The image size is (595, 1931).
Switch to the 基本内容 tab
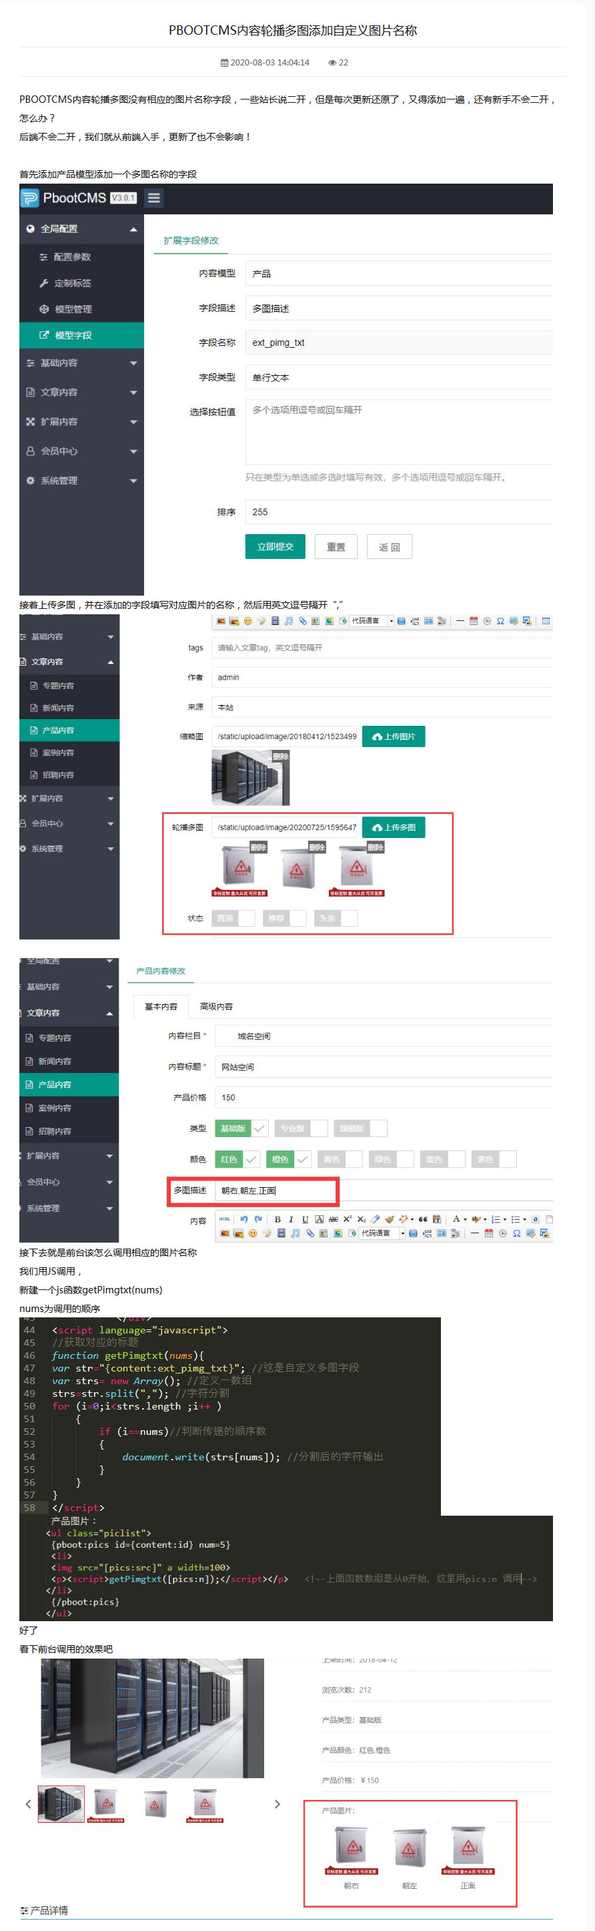tap(161, 1007)
